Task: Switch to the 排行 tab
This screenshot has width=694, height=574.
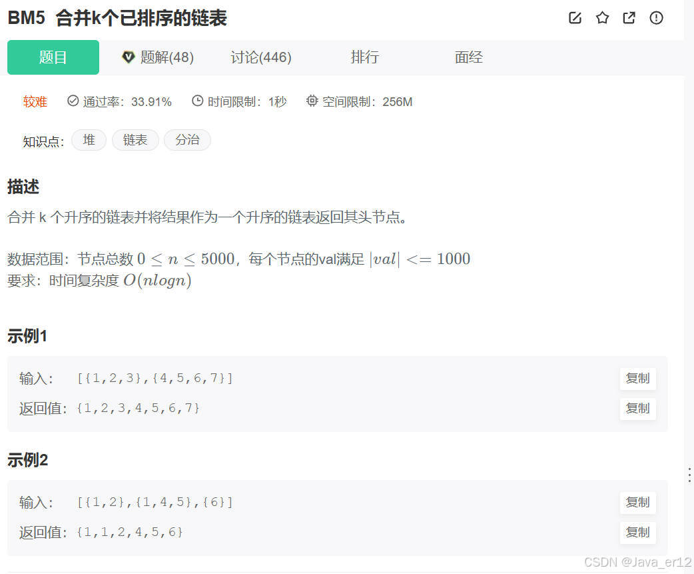Action: (x=365, y=57)
